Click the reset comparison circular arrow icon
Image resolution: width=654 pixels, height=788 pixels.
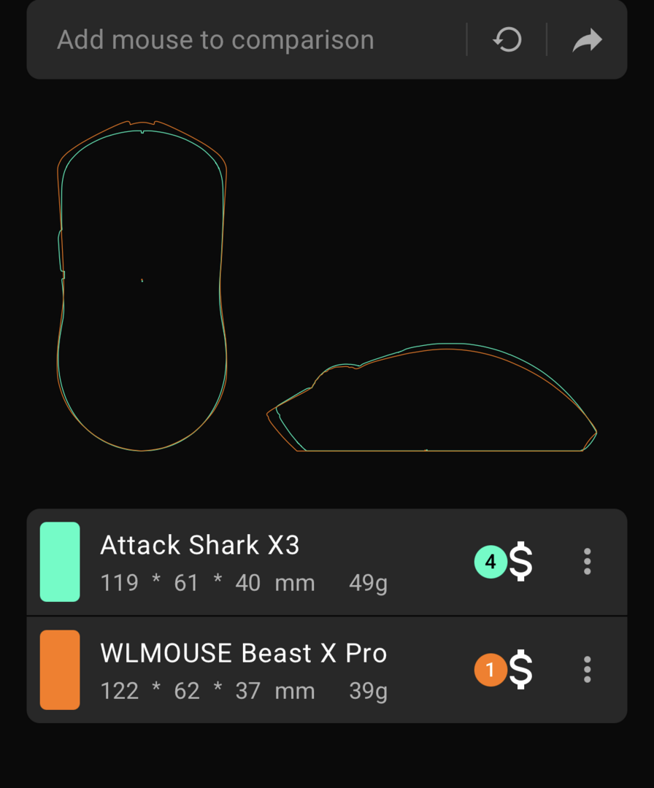507,39
